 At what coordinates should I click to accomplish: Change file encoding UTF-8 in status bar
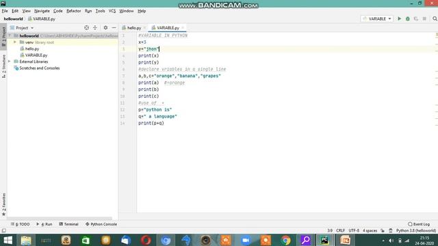354,231
